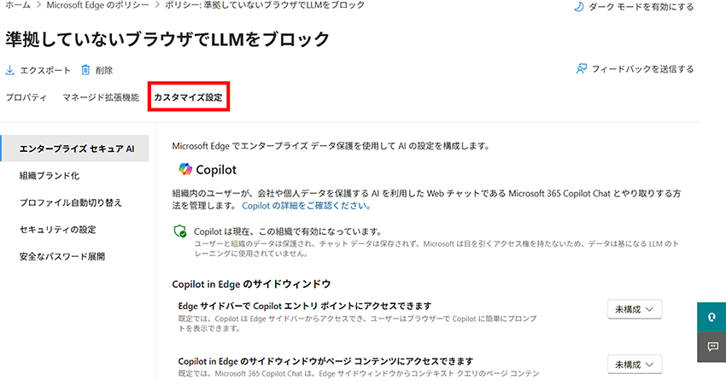The image size is (726, 380).
Task: Click the green shield status icon
Action: tap(180, 231)
